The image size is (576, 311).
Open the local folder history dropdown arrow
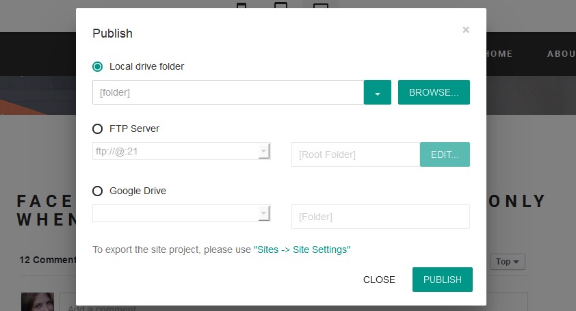(377, 92)
